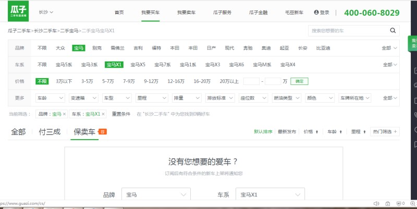Screen dimensions: 417x209
Task: Open the 排量 dropdown
Action: tap(187, 98)
